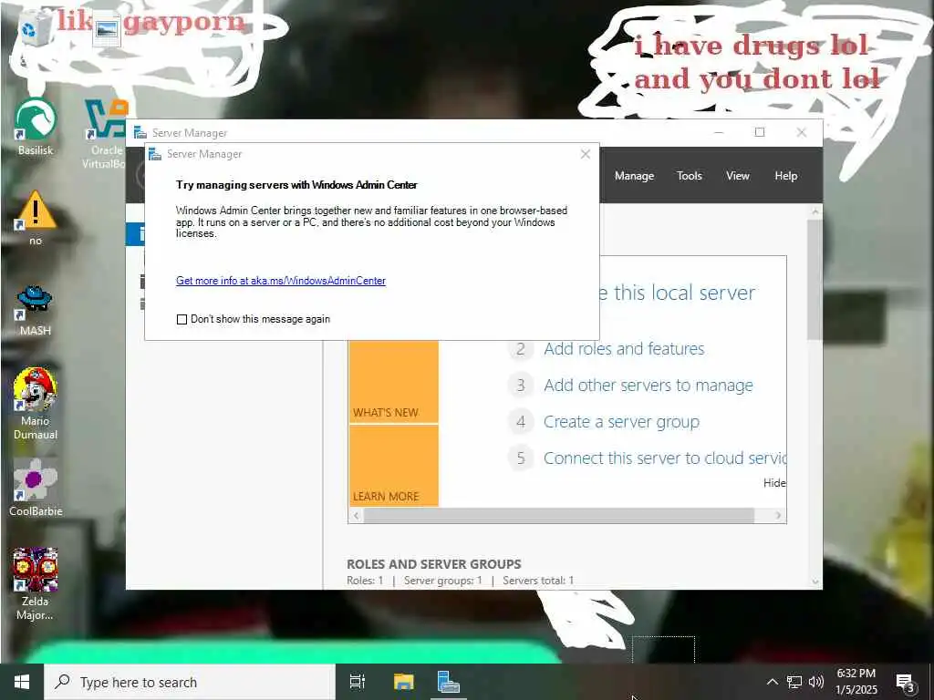
Task: Click Add roles and features
Action: coord(624,349)
